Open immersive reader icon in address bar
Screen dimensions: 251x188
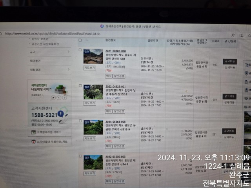[242, 35]
